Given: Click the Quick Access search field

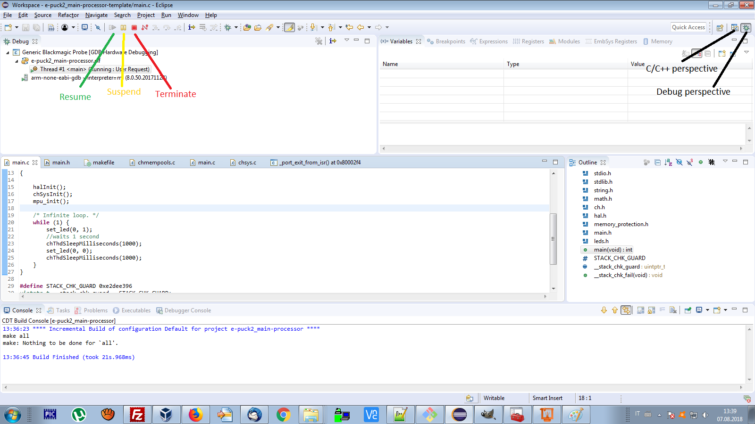Looking at the screenshot, I should (x=688, y=27).
